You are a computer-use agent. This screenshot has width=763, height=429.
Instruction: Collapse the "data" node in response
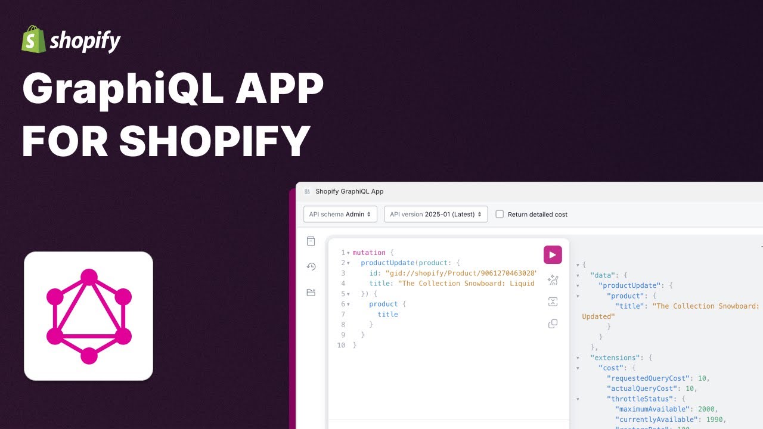coord(578,275)
